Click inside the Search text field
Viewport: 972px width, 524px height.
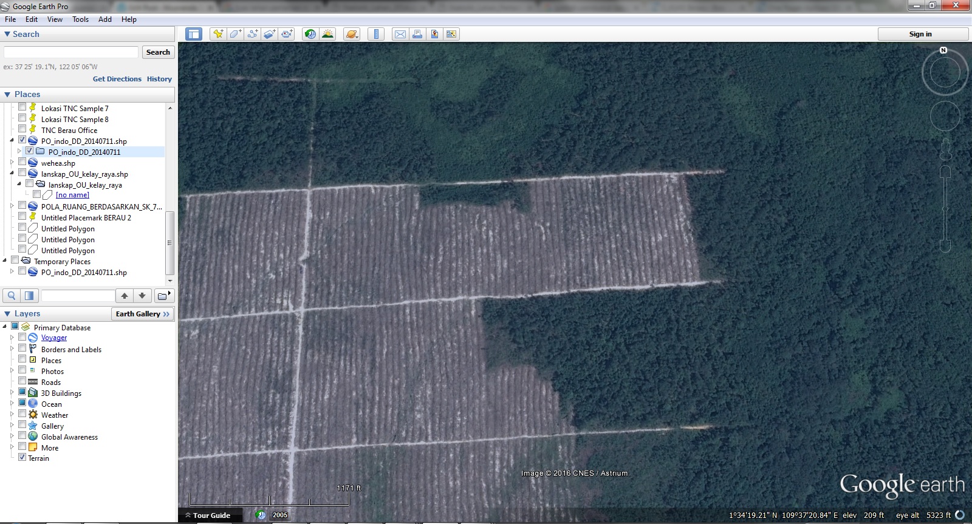tap(71, 52)
